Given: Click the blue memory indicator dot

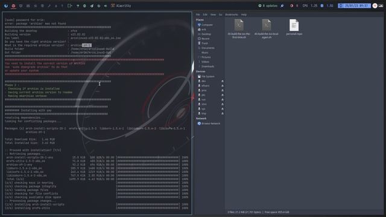Looking at the screenshot, I should 321,5.
